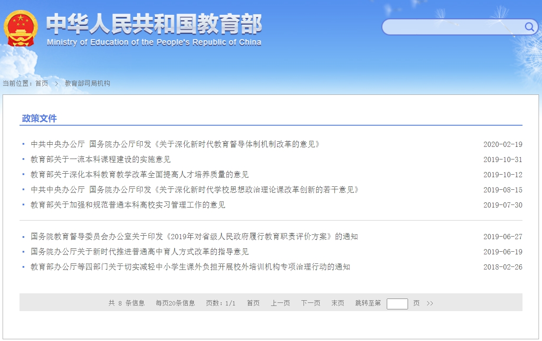Click the date 2019-07-30
This screenshot has height=341, width=542.
point(503,205)
